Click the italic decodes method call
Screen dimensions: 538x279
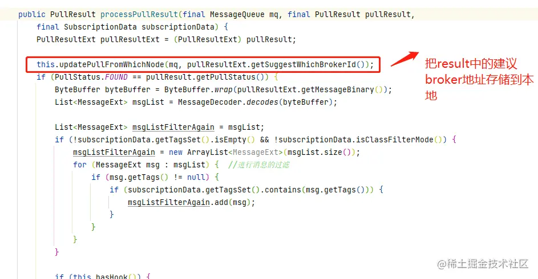[x=262, y=102]
